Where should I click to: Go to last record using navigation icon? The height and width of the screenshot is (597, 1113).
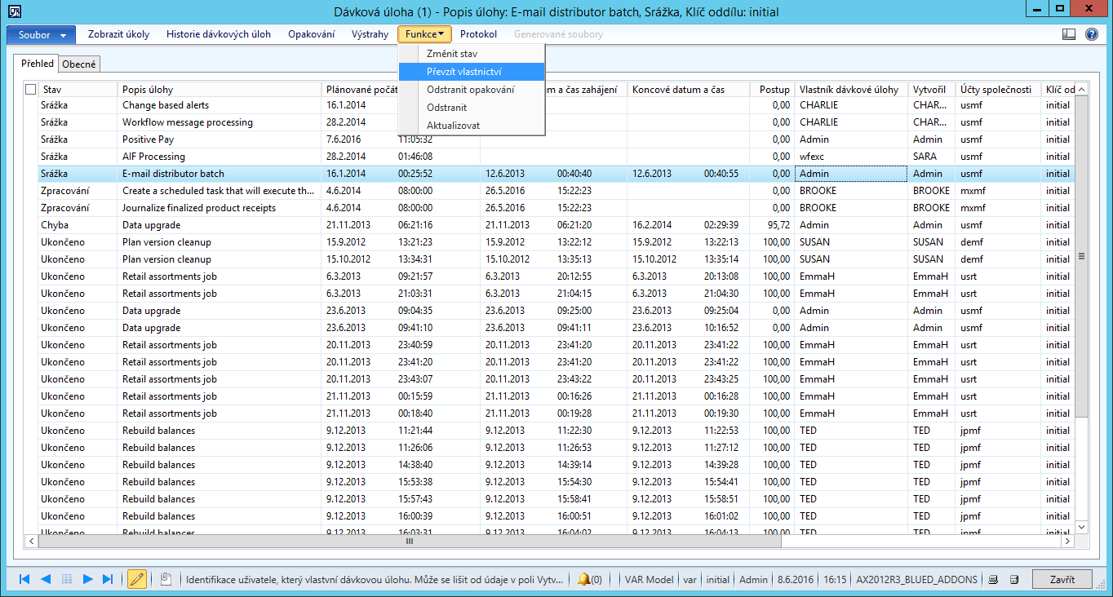click(x=107, y=579)
